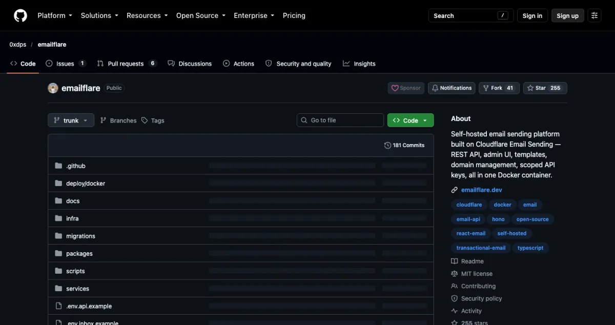Star the repository
Image resolution: width=615 pixels, height=325 pixels.
coord(545,88)
